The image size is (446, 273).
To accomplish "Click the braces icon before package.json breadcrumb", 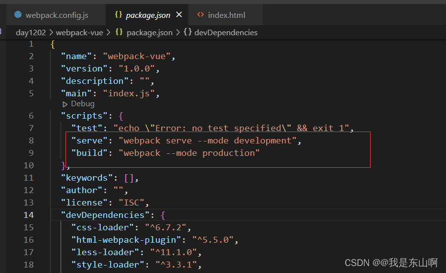I will (x=119, y=32).
